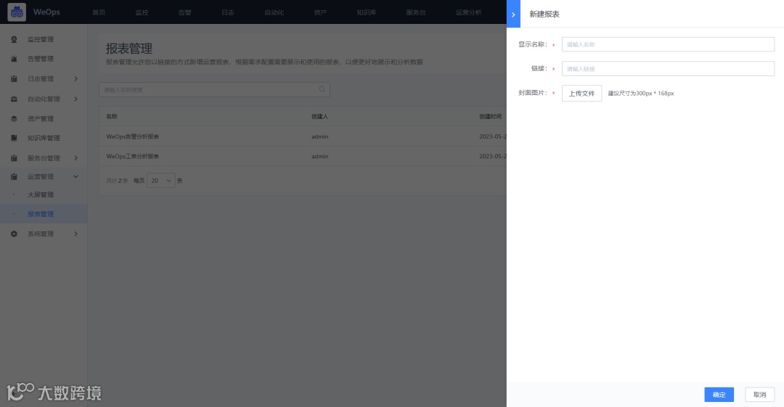The width and height of the screenshot is (784, 407).
Task: Click admin in the WeOps告警分析报表 row
Action: 320,136
